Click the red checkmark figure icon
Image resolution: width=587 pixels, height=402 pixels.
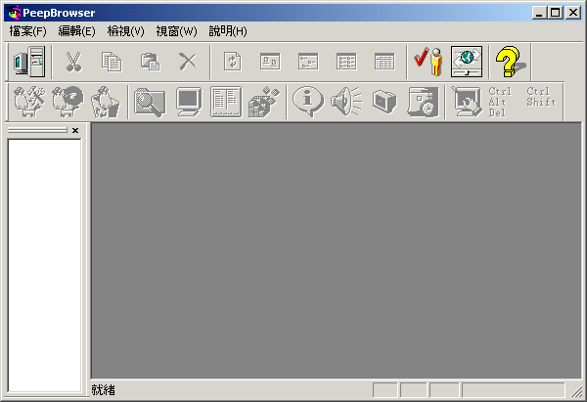pyautogui.click(x=428, y=62)
